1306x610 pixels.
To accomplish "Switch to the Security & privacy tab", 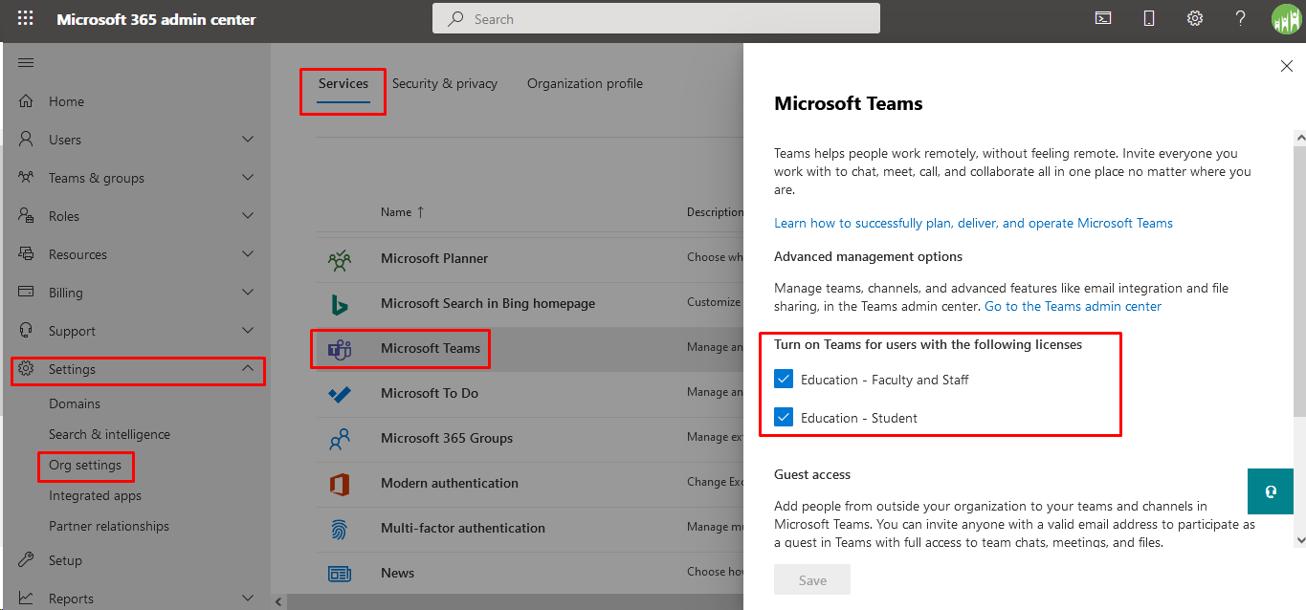I will pyautogui.click(x=445, y=84).
